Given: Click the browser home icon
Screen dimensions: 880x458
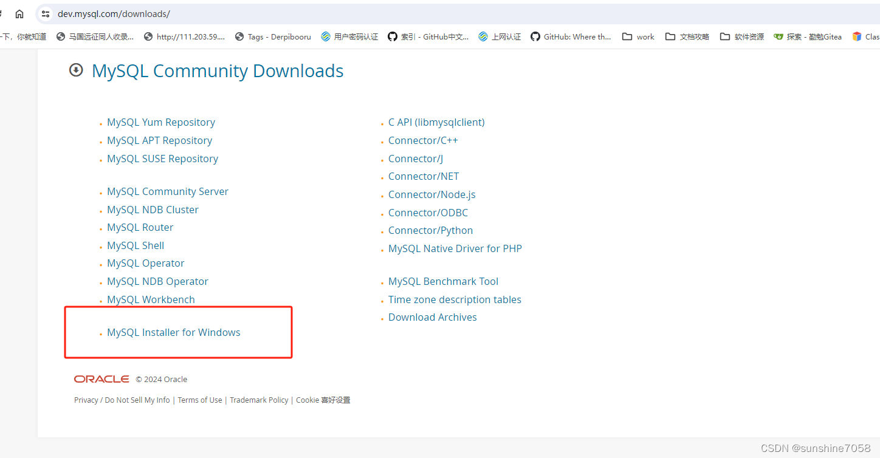Looking at the screenshot, I should (19, 14).
